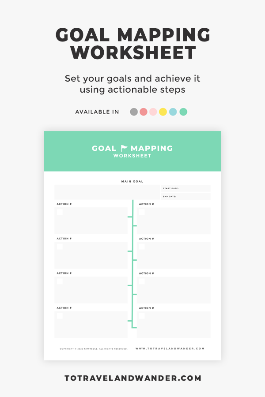
Task: Select the End Date field
Action: [x=185, y=196]
